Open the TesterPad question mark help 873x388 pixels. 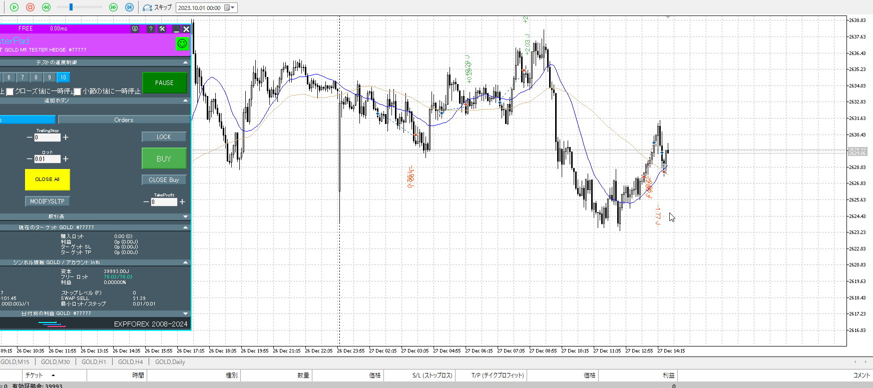(151, 29)
